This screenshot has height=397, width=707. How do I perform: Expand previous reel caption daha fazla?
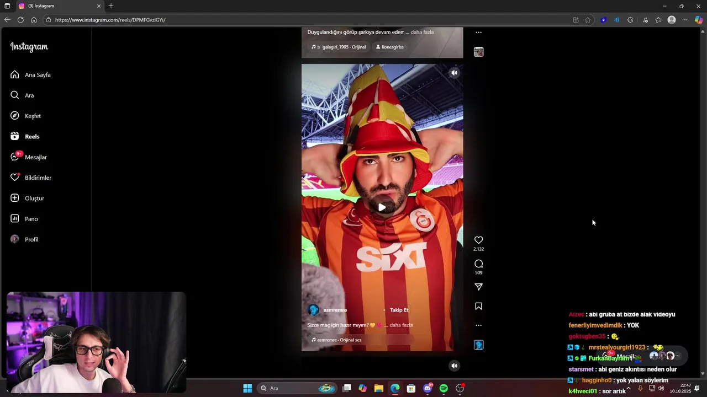(x=422, y=32)
